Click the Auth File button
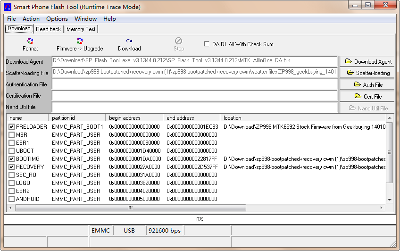The width and height of the screenshot is (400, 251). tap(367, 84)
